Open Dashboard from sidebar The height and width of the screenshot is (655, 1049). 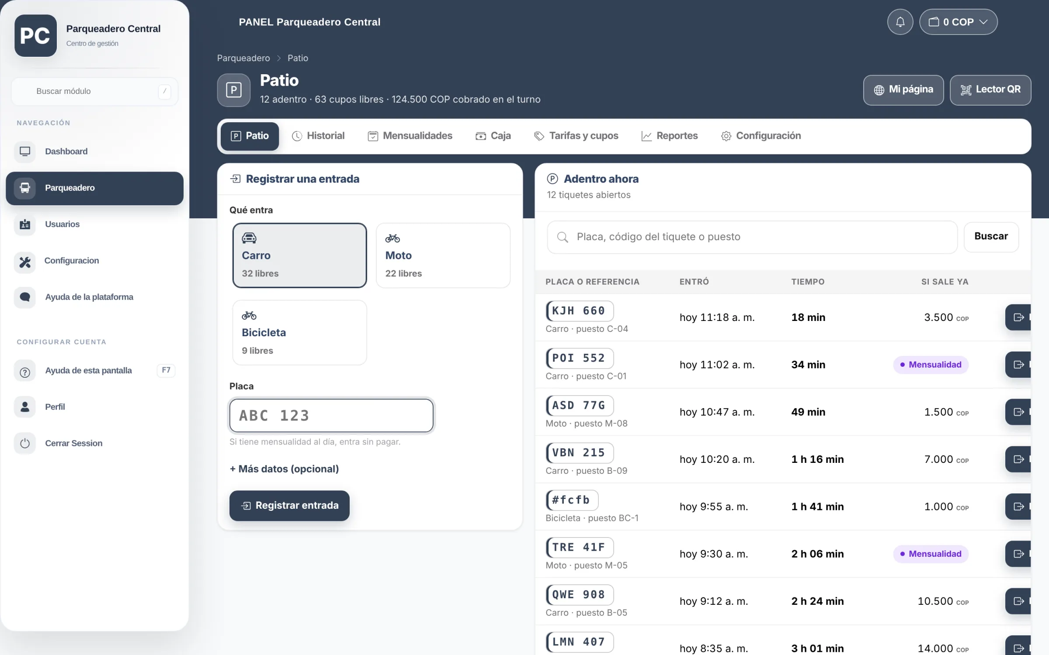point(94,152)
